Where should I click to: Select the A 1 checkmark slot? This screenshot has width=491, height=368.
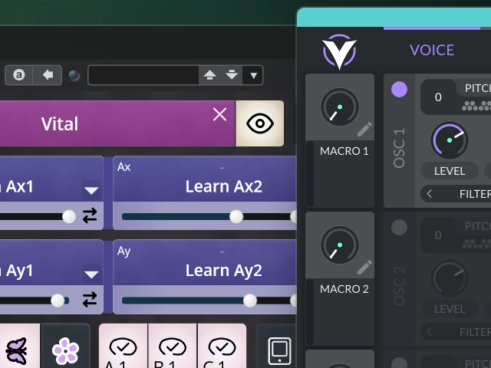pyautogui.click(x=123, y=347)
